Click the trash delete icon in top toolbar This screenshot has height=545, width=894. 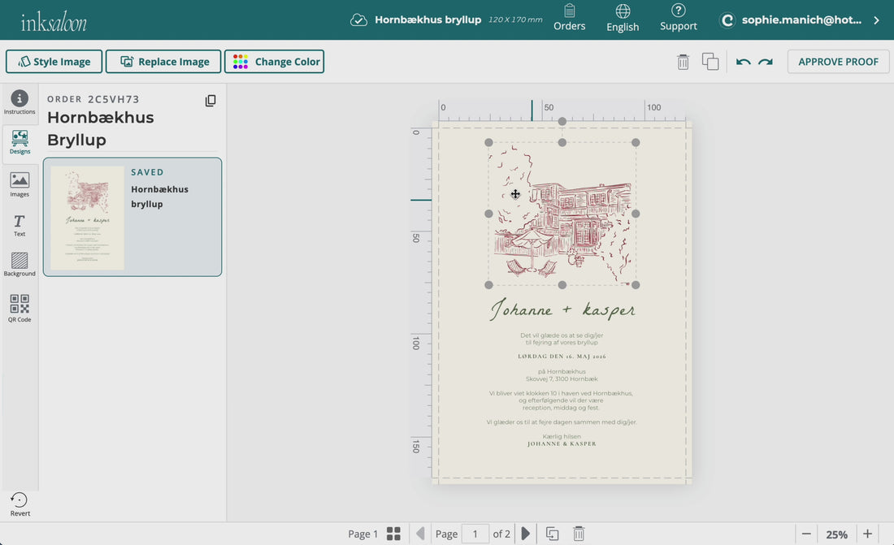[x=683, y=62]
